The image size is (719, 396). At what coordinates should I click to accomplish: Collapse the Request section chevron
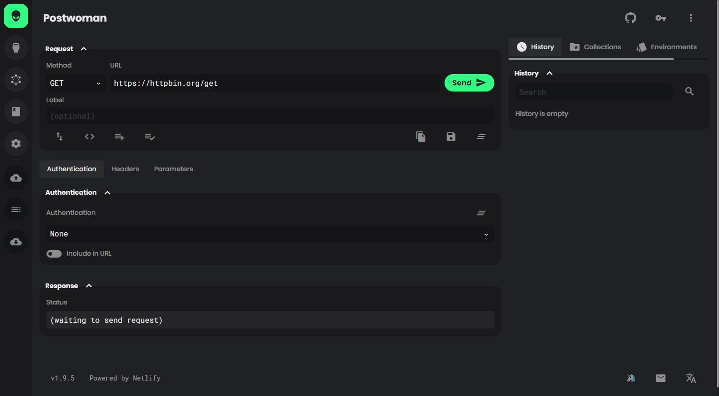coord(84,49)
